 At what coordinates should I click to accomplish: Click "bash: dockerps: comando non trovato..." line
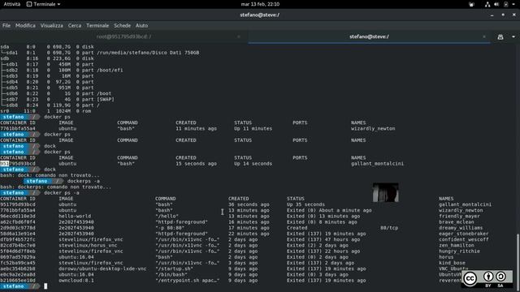[56, 187]
